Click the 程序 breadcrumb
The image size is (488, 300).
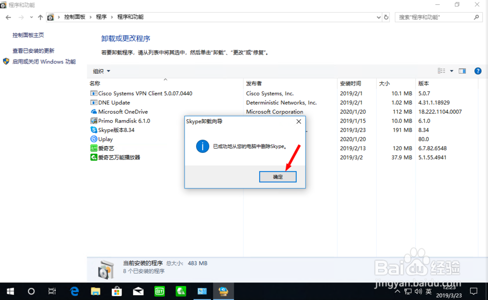pos(101,17)
